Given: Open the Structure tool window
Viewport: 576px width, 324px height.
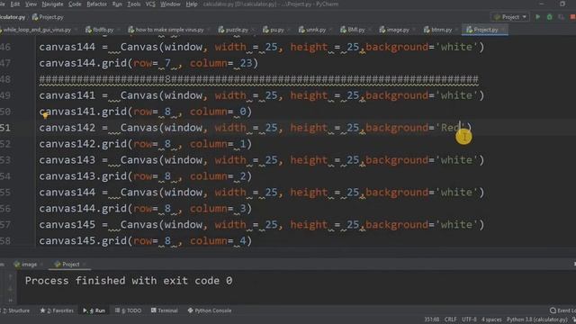Looking at the screenshot, I should click(x=16, y=310).
